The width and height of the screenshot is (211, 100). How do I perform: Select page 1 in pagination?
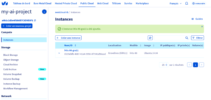(x=195, y=65)
